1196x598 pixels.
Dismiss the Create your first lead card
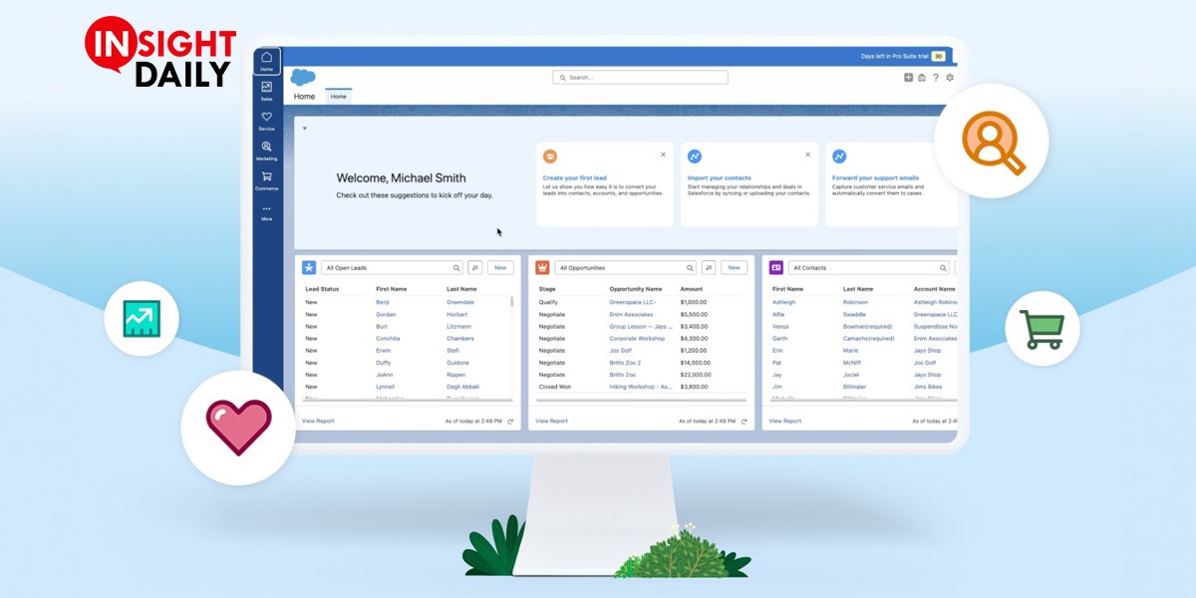tap(664, 154)
